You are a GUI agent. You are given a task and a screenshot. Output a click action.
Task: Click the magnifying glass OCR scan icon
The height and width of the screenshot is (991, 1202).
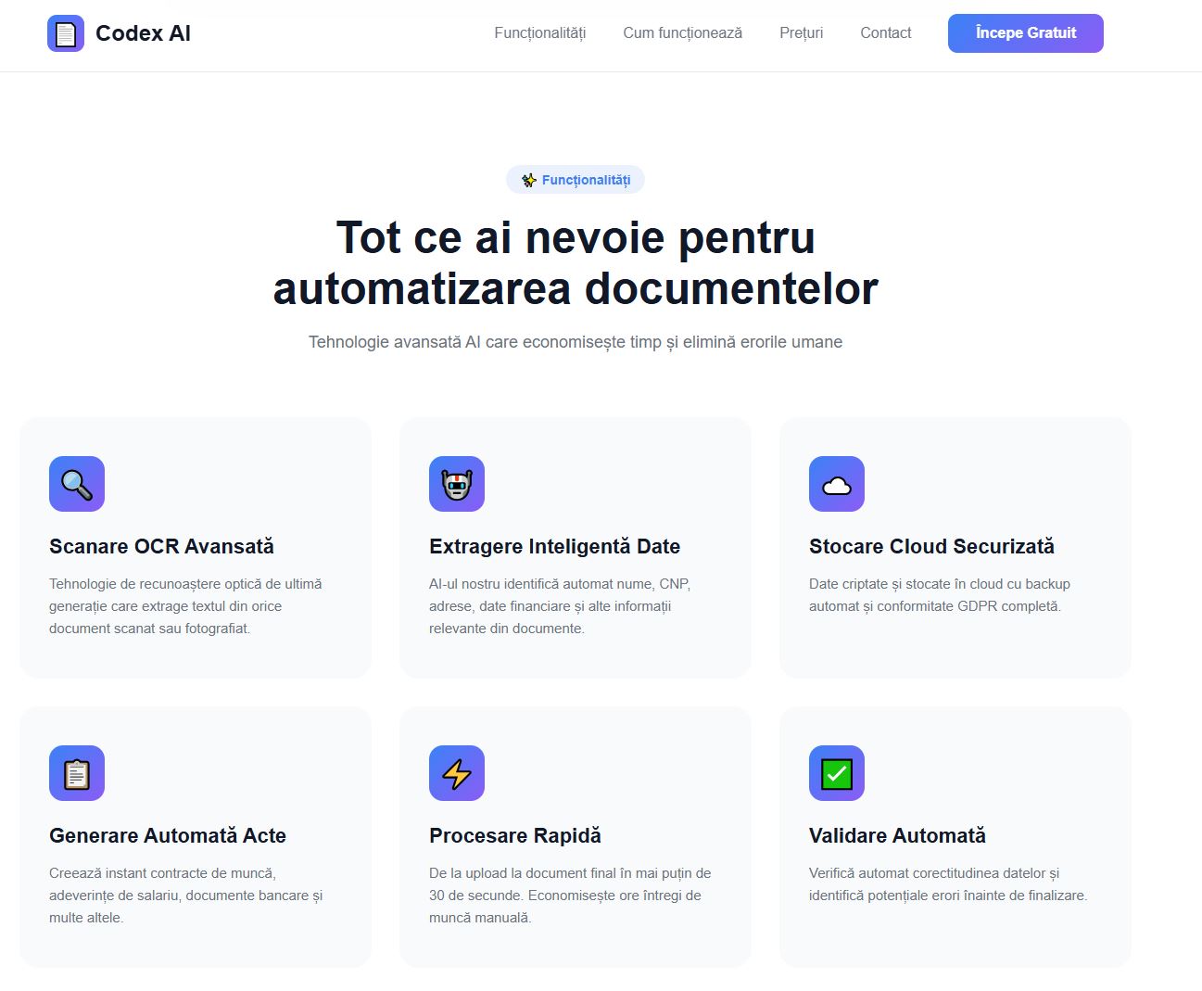coord(77,484)
